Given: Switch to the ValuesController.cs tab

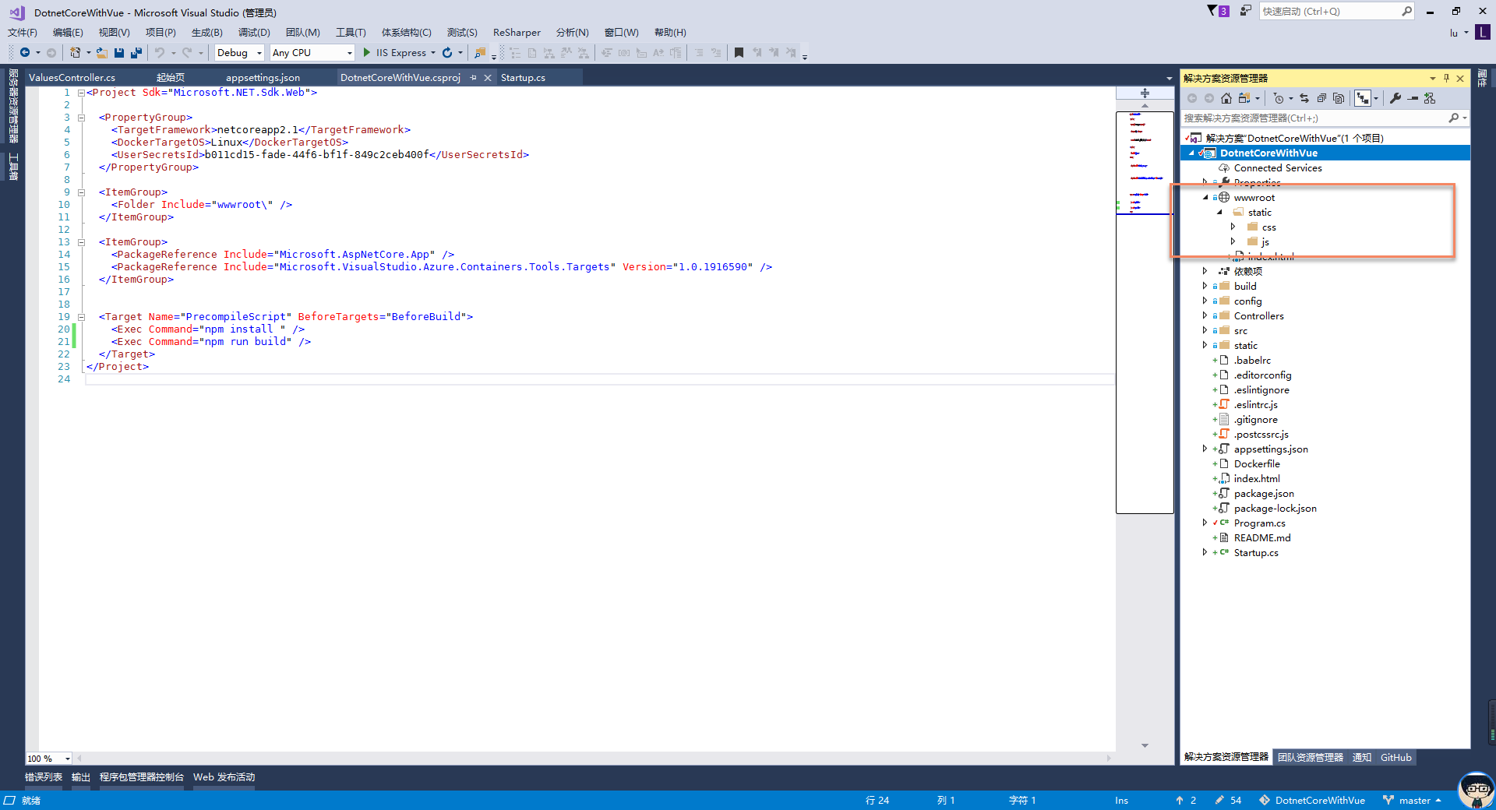Looking at the screenshot, I should [x=72, y=78].
